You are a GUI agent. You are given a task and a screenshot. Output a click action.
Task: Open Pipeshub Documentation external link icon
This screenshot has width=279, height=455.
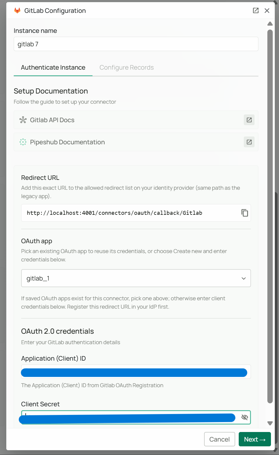pos(249,142)
